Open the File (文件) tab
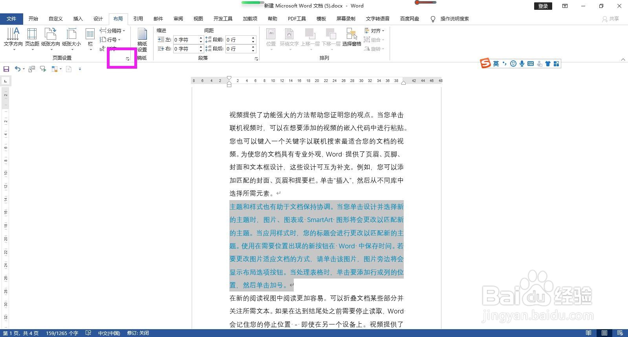Screen dimensions: 628x337 pyautogui.click(x=11, y=18)
